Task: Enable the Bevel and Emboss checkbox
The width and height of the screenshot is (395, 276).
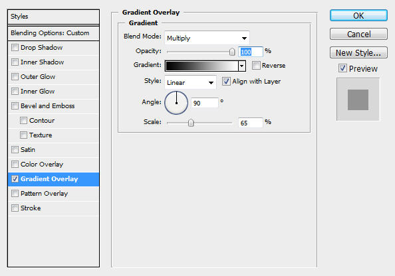Action: [x=15, y=106]
